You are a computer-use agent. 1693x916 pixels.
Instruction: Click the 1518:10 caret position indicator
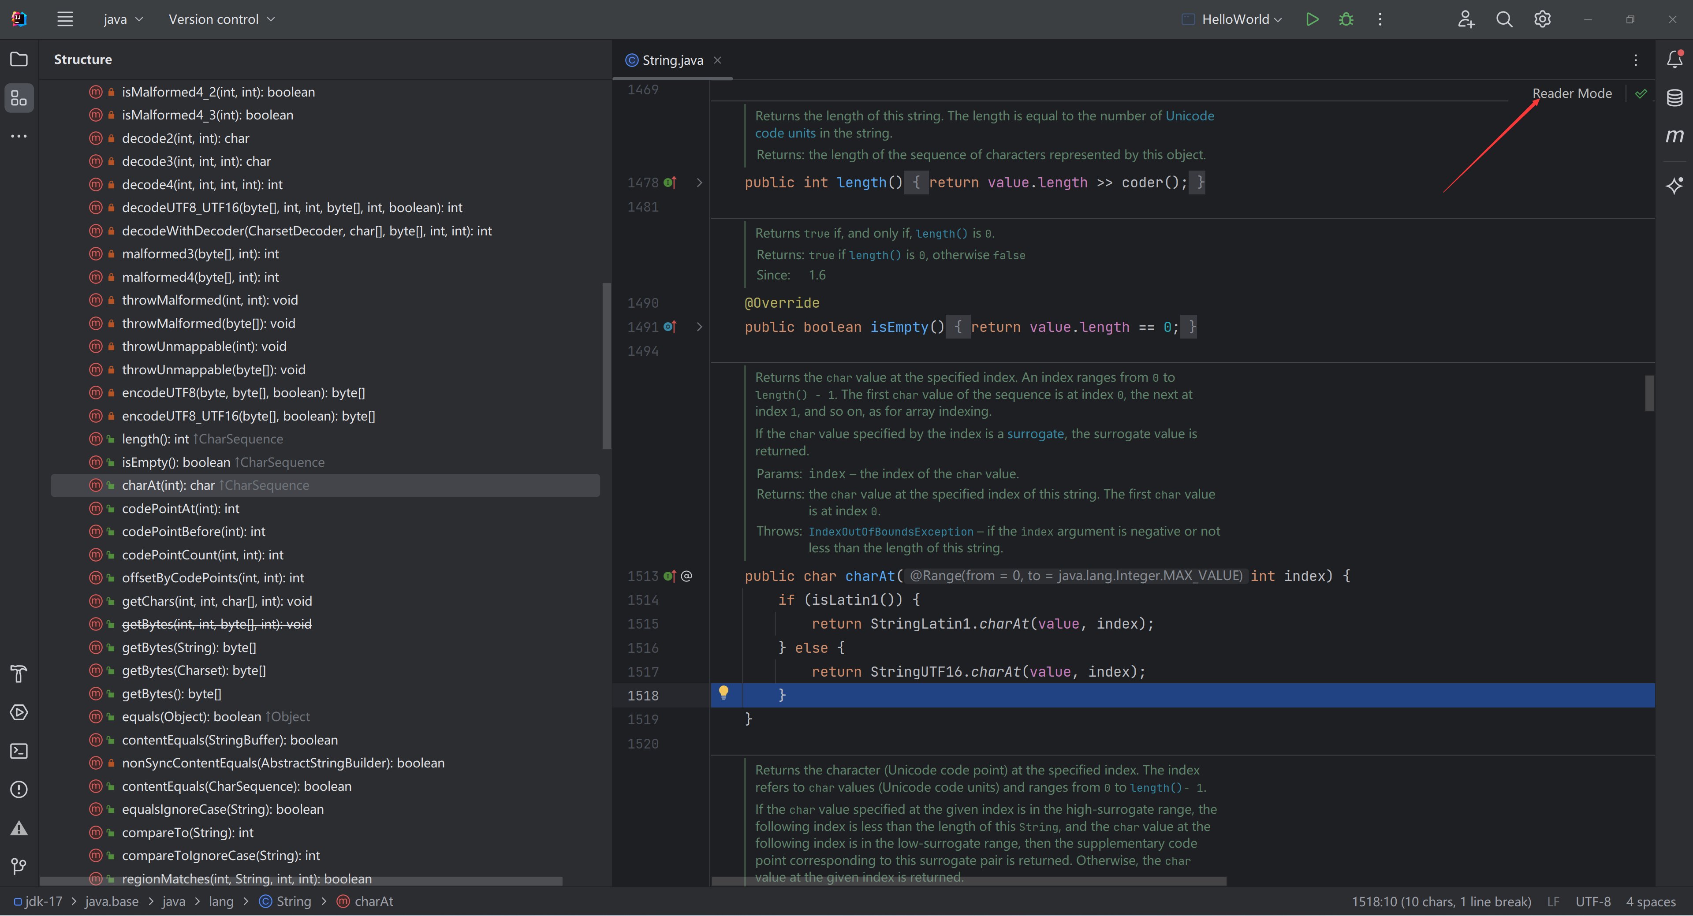(1441, 901)
